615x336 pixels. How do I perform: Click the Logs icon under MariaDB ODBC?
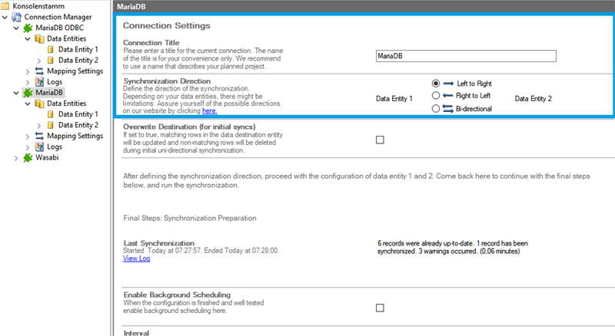39,82
